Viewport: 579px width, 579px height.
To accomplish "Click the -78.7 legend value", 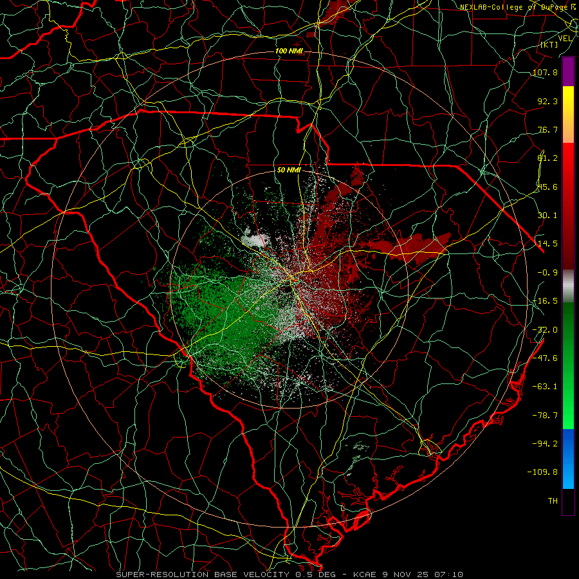I will [545, 416].
